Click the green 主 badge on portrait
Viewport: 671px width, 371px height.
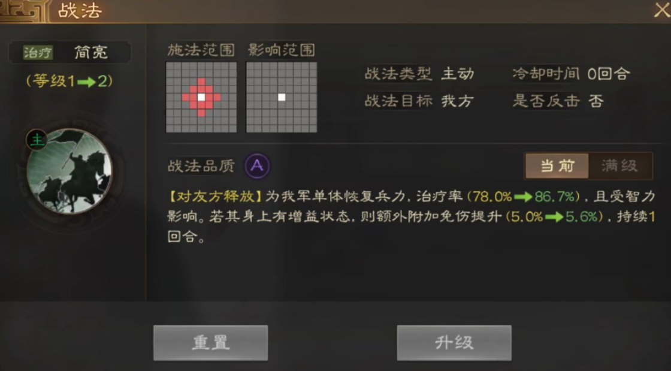(37, 140)
